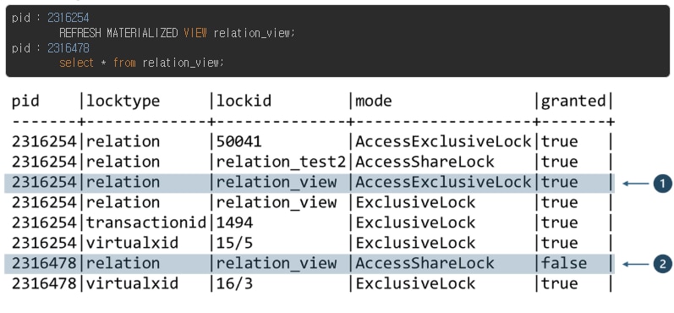Click the REFRESH MATERIALIZED VIEW statement
This screenshot has height=313, width=674.
coord(177,33)
